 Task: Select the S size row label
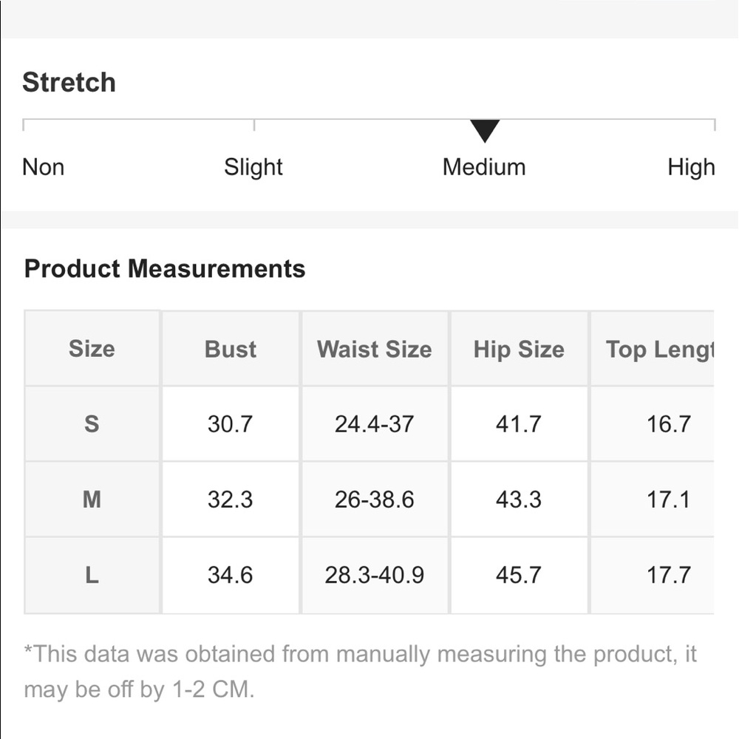92,423
